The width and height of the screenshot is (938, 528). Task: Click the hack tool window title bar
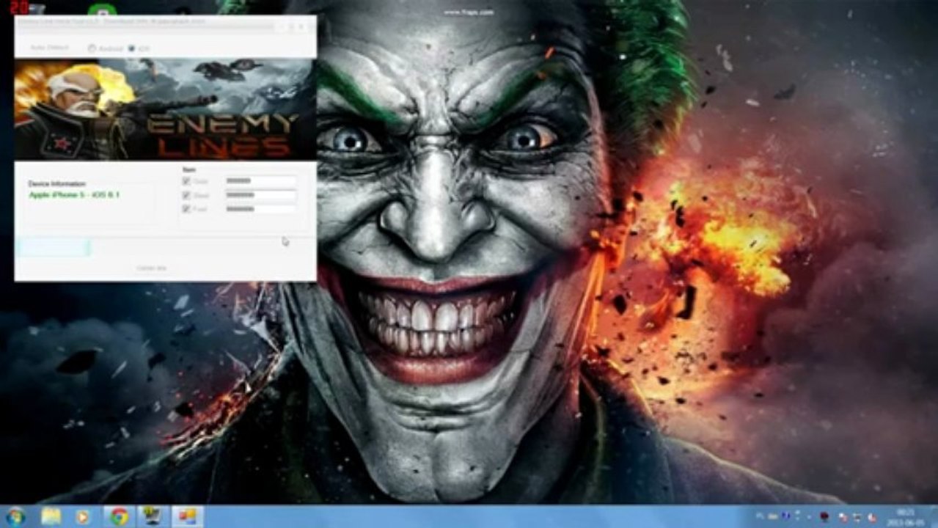click(x=147, y=23)
